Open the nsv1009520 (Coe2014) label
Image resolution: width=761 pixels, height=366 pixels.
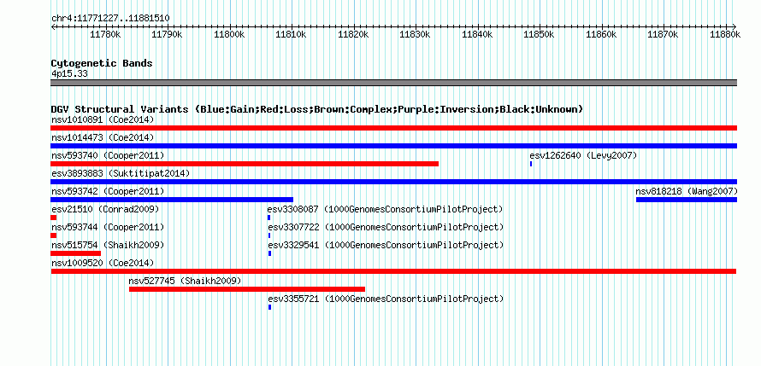103,263
